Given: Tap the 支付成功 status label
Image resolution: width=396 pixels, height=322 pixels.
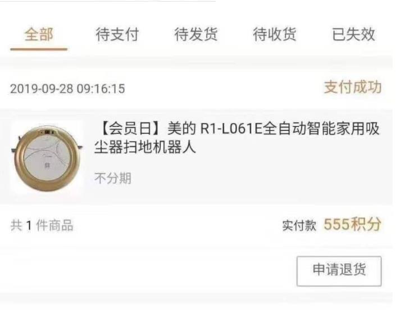Looking at the screenshot, I should (x=353, y=87).
